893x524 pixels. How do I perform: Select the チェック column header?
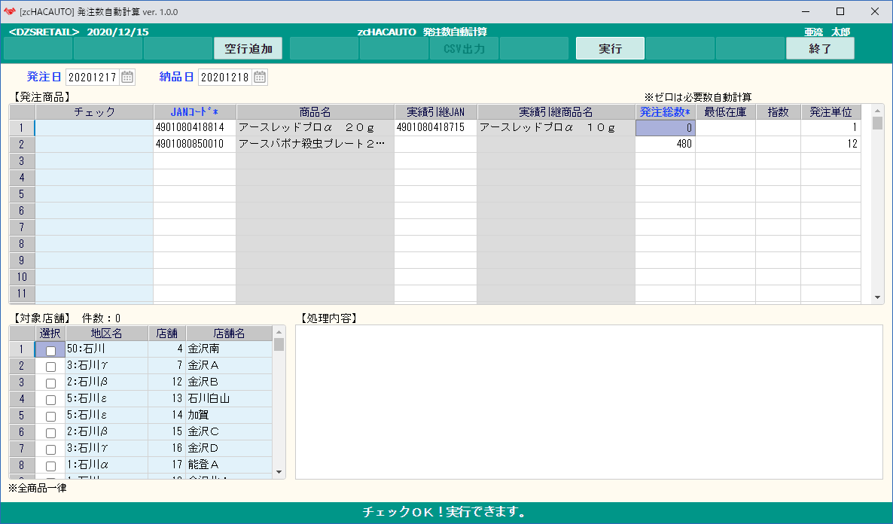click(95, 112)
